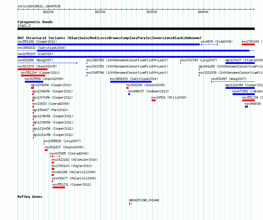263x220 pixels.
Task: Select the nsv6876 (Kidd2008) variant label
Action: click(x=217, y=41)
